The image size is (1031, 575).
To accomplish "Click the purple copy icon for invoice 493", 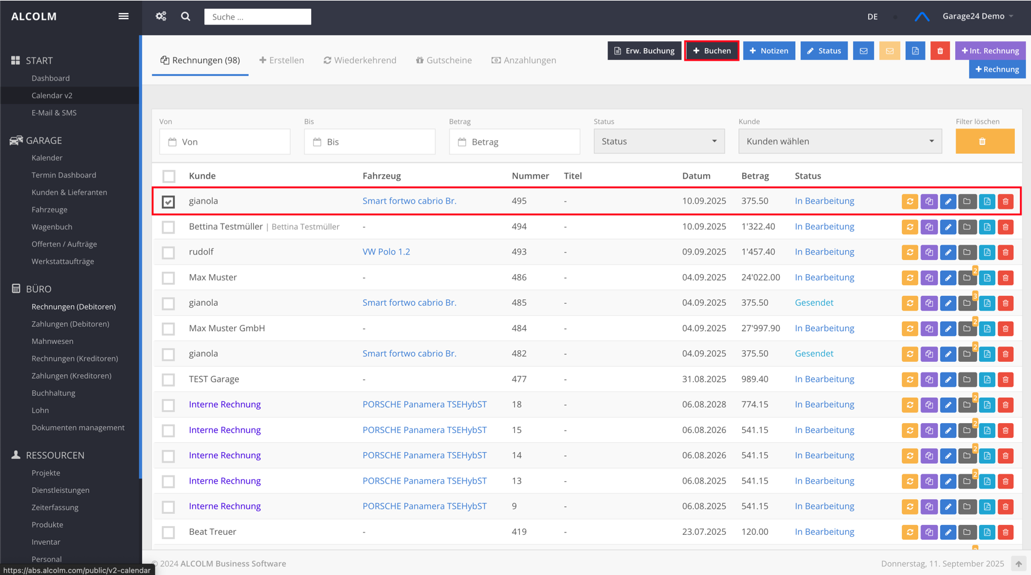I will [929, 253].
